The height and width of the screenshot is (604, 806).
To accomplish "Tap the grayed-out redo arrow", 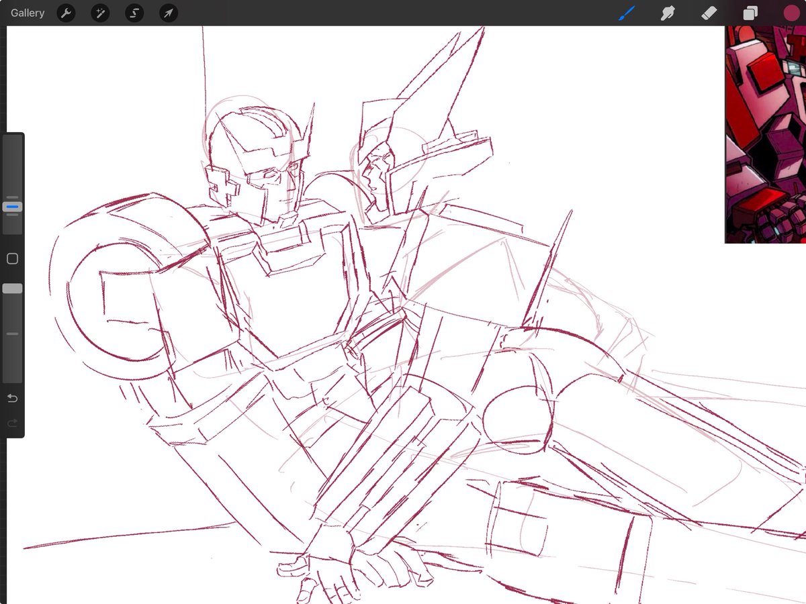I will (11, 423).
